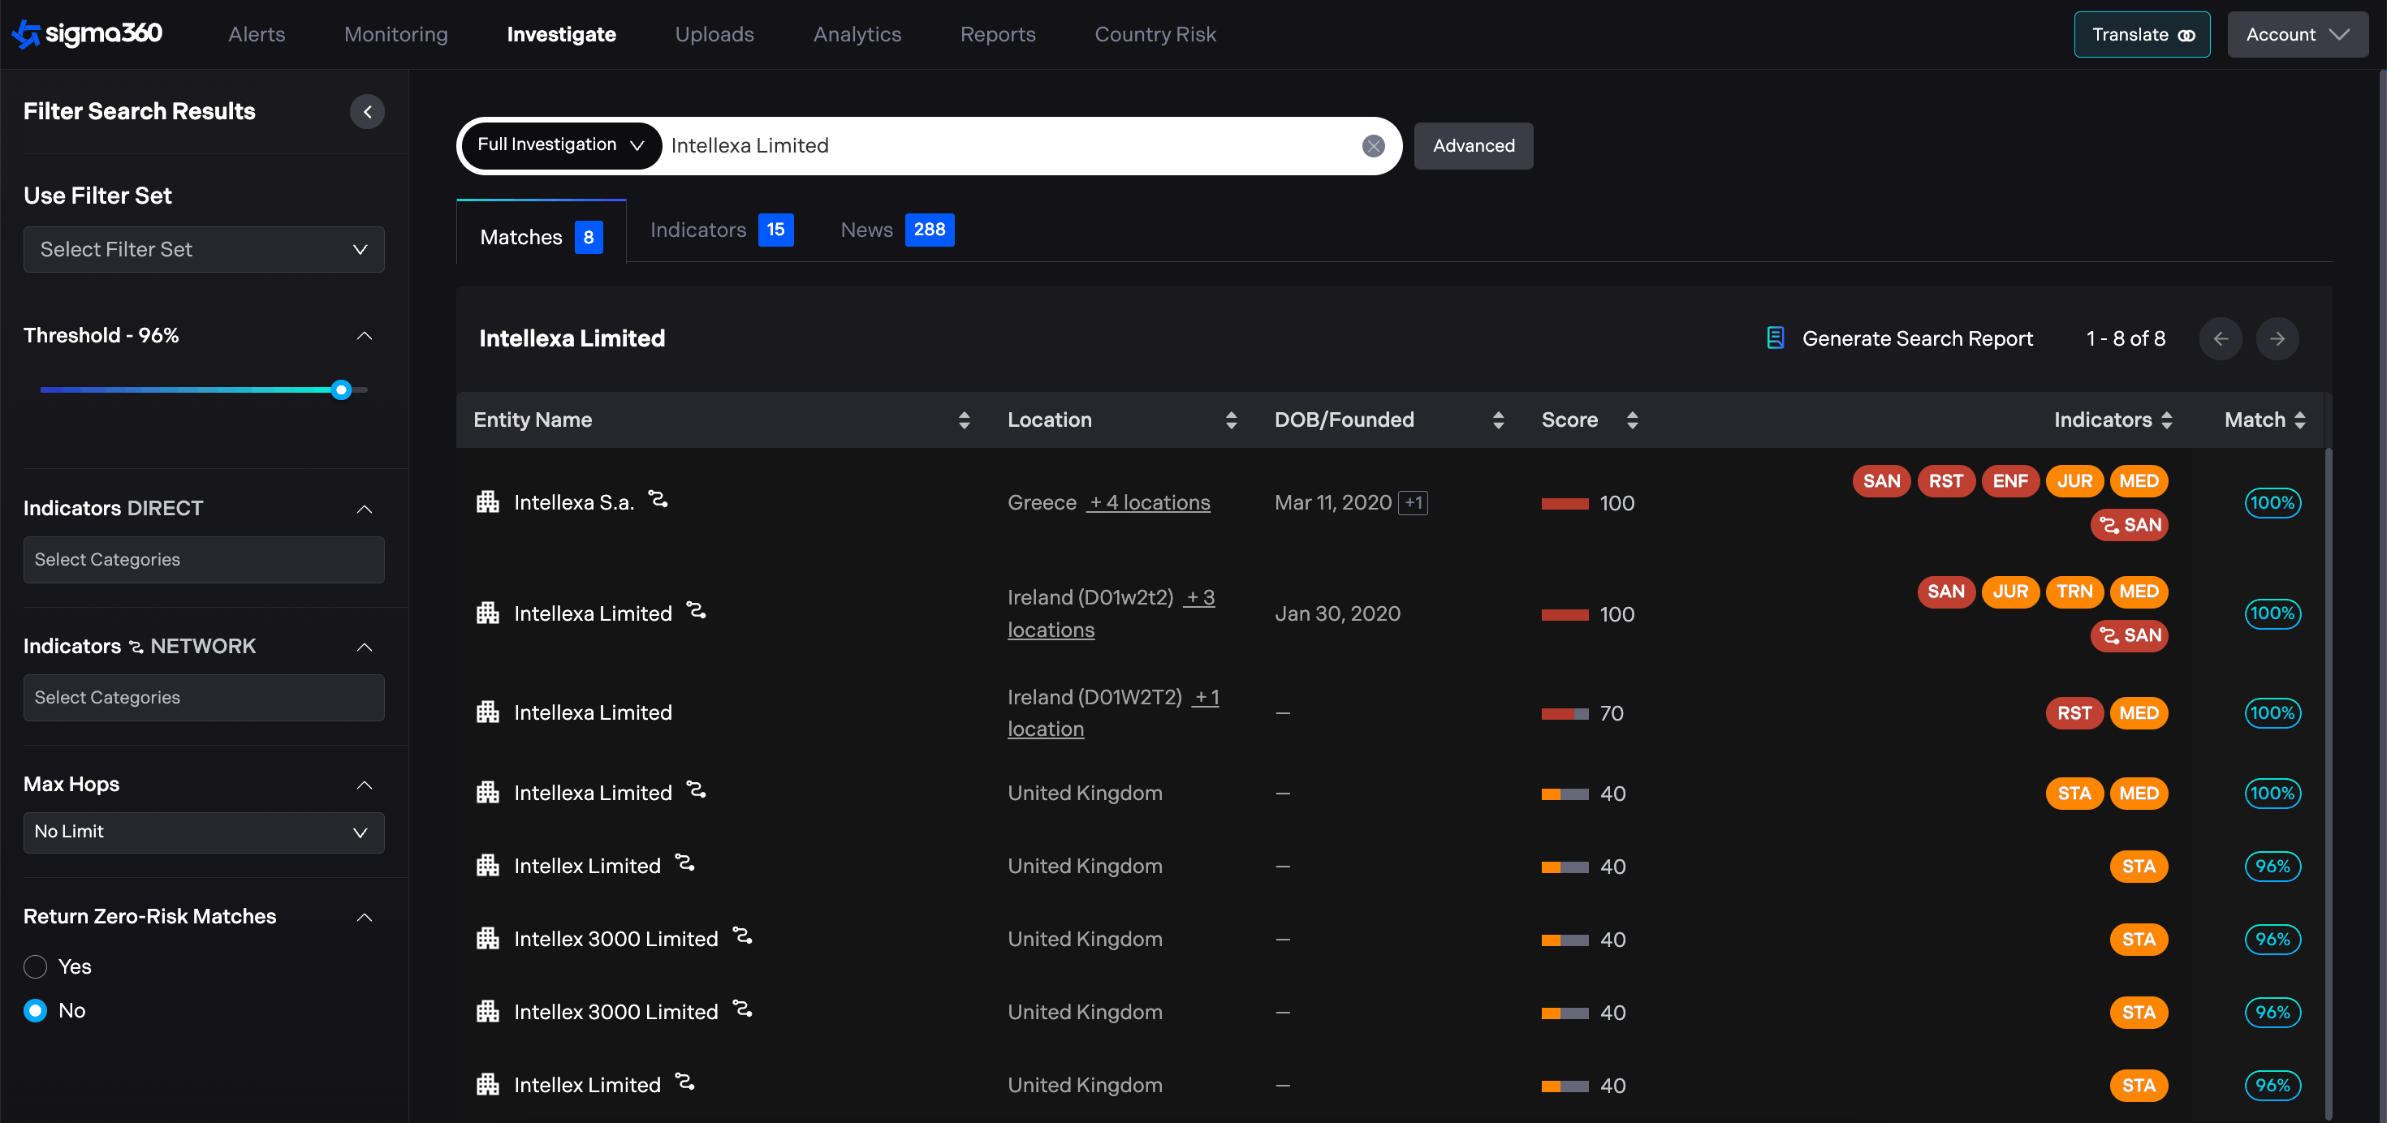Click the Generate Search Report document icon
The height and width of the screenshot is (1123, 2387).
pos(1775,339)
